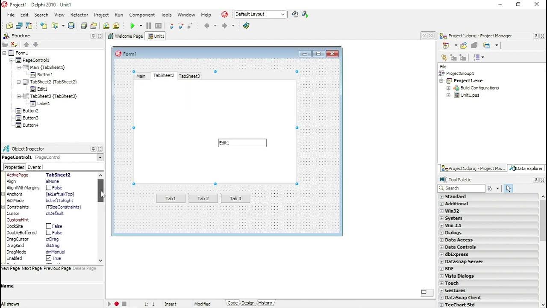Click the red globe icon beside Help

[x=225, y=15]
